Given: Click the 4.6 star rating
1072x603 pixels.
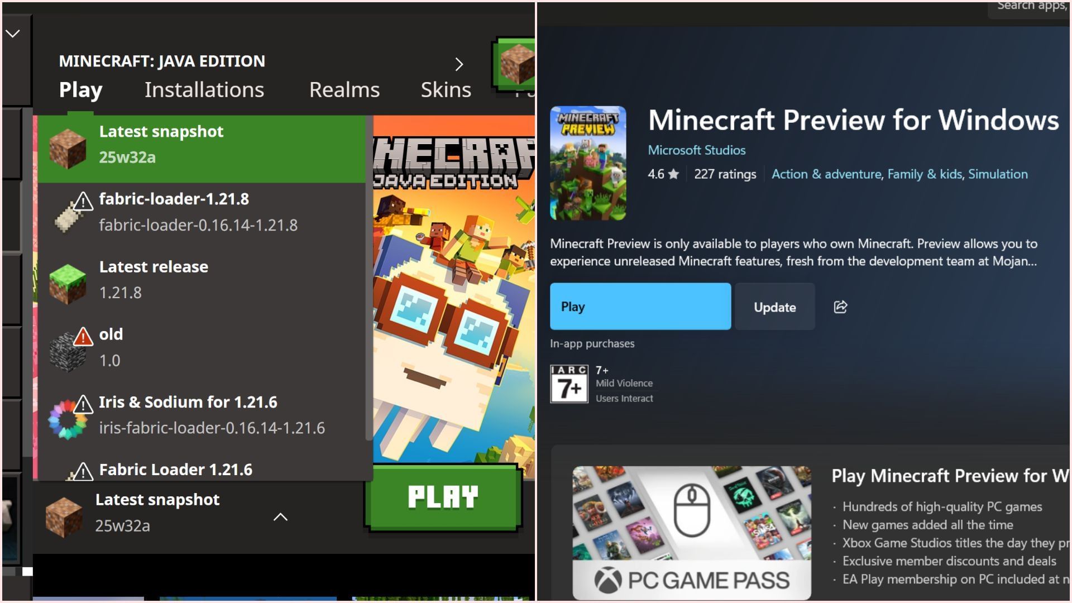Looking at the screenshot, I should pos(663,174).
